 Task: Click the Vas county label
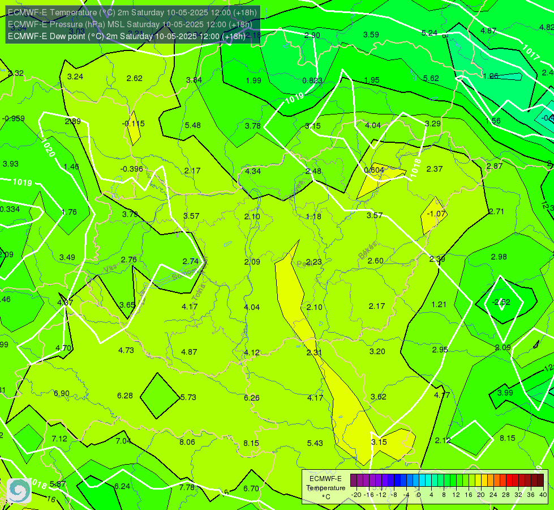(x=110, y=269)
